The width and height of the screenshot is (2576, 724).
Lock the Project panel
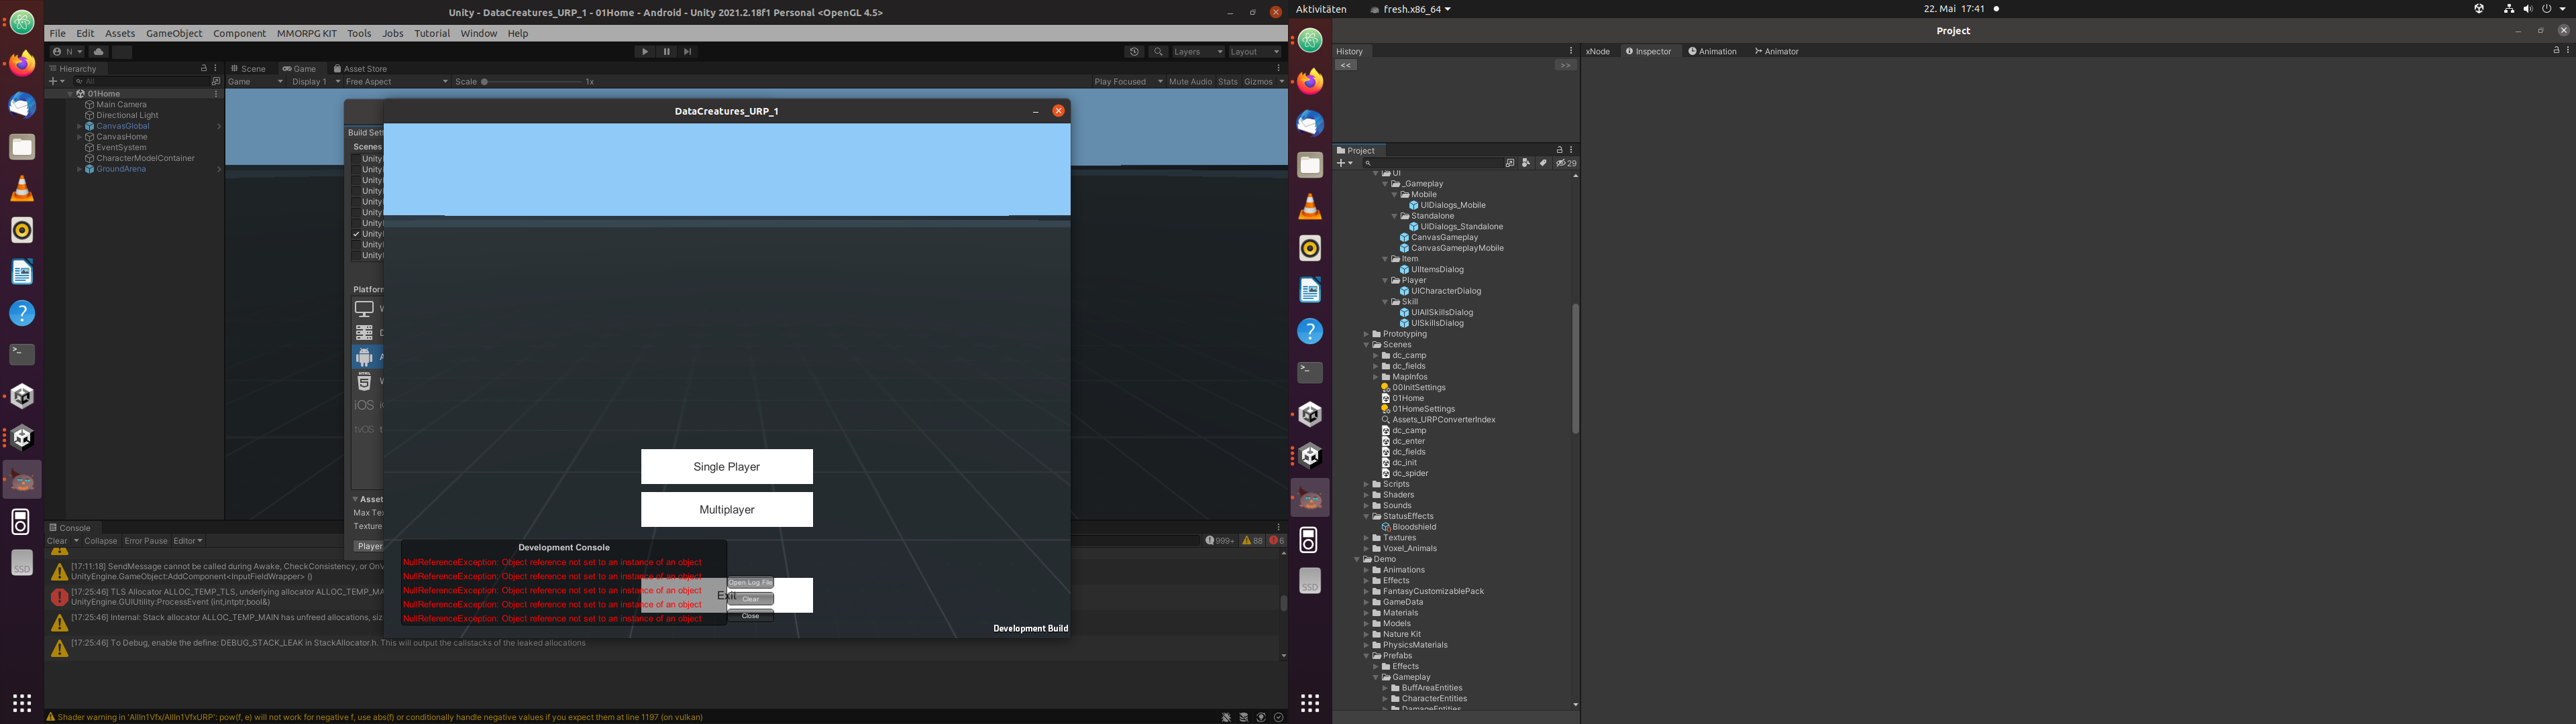click(1559, 150)
